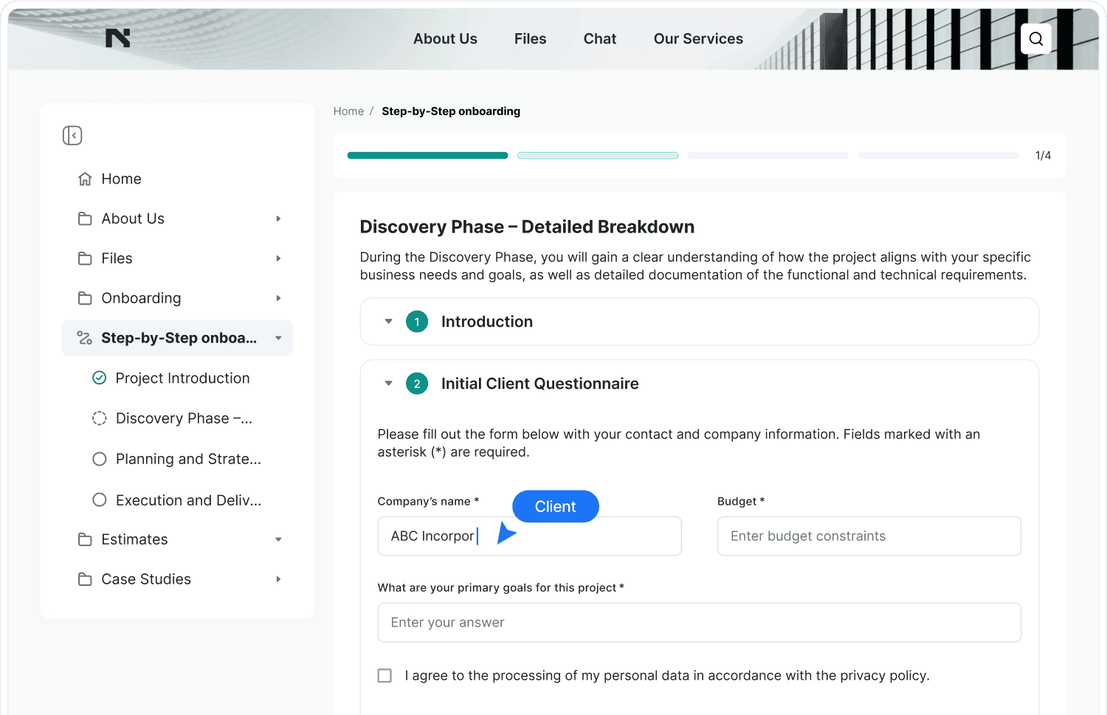This screenshot has height=715, width=1107.
Task: Select Estimates in the sidebar
Action: [134, 539]
